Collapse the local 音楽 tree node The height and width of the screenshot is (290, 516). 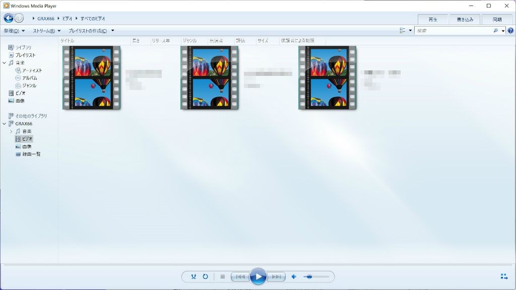(4, 63)
